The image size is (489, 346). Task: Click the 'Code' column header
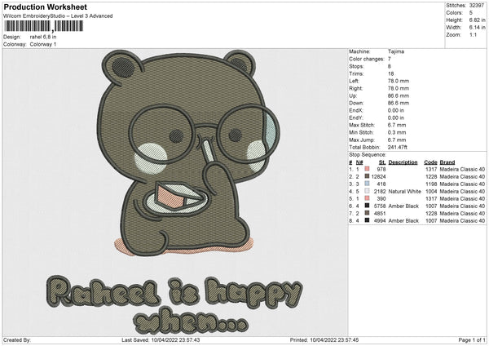pyautogui.click(x=430, y=162)
